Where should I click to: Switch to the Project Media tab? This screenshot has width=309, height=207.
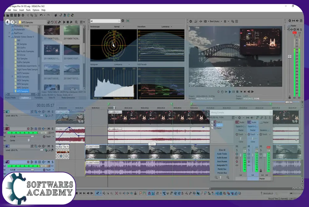coord(11,98)
